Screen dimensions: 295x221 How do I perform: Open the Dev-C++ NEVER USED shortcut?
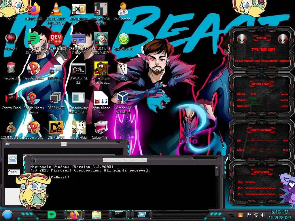point(56,41)
